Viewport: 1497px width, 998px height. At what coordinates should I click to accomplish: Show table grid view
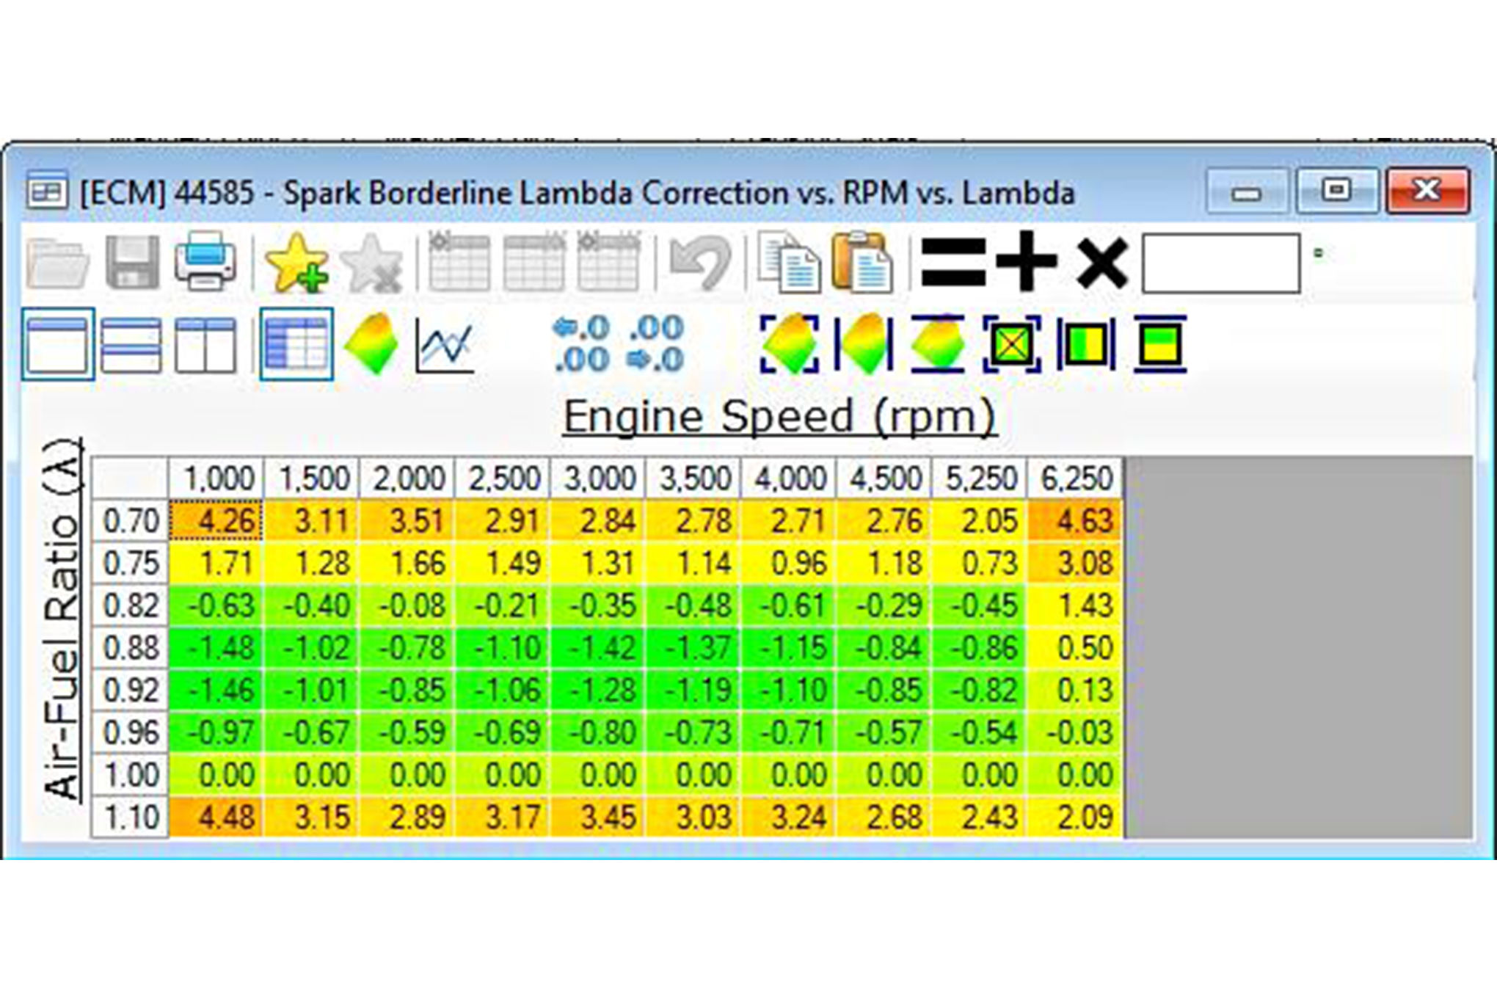(x=296, y=344)
